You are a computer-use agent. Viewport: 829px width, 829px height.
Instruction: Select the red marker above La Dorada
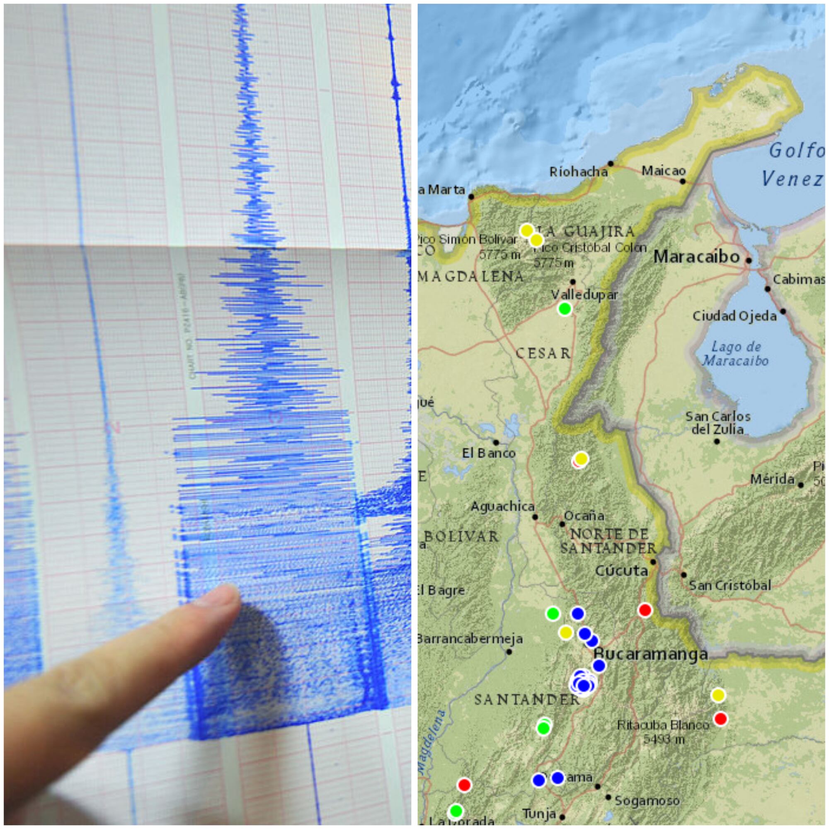(x=464, y=785)
